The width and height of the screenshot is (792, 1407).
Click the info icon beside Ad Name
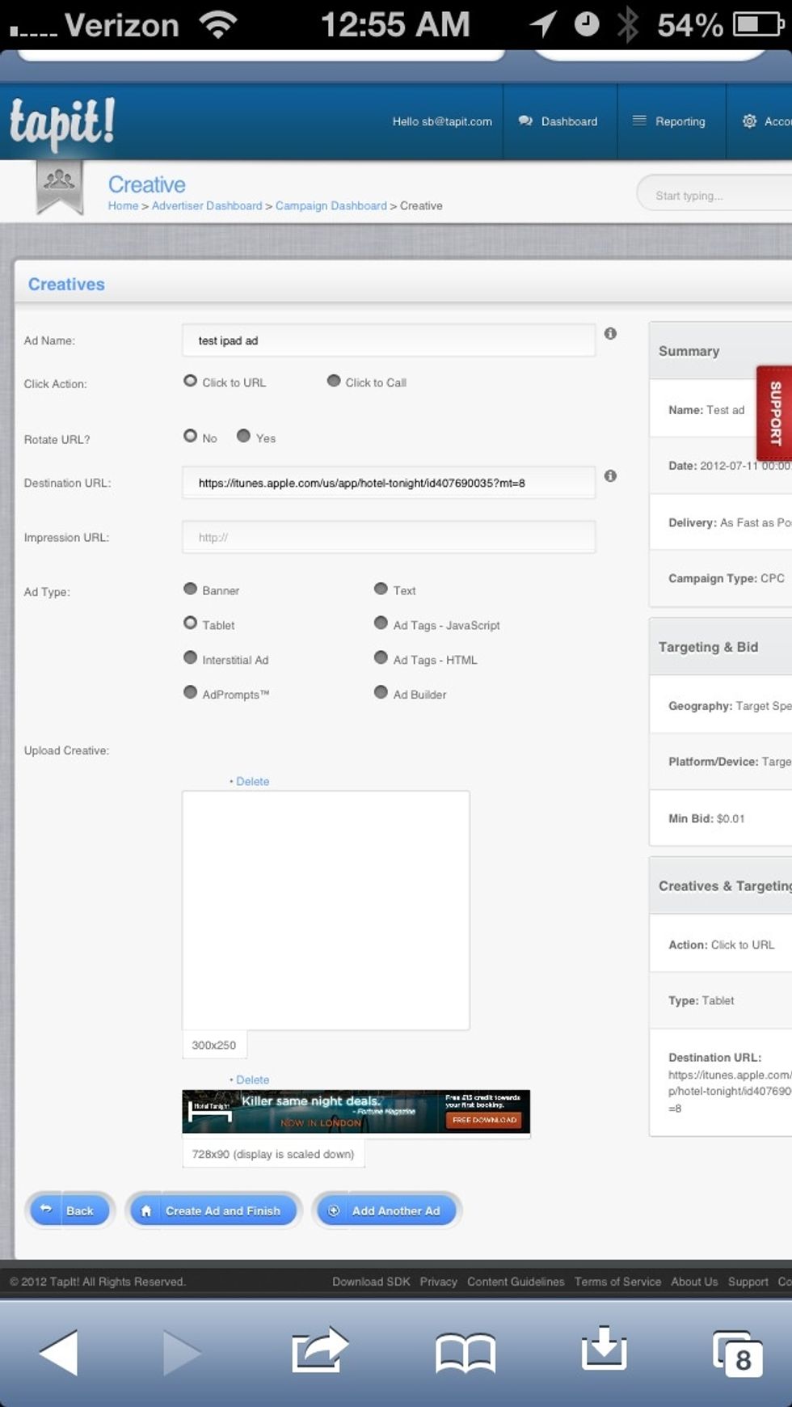click(610, 333)
